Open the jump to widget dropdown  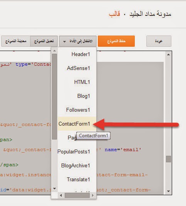click(78, 41)
